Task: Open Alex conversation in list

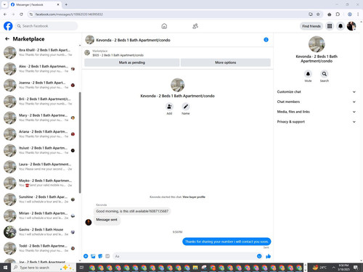Action: (40, 69)
